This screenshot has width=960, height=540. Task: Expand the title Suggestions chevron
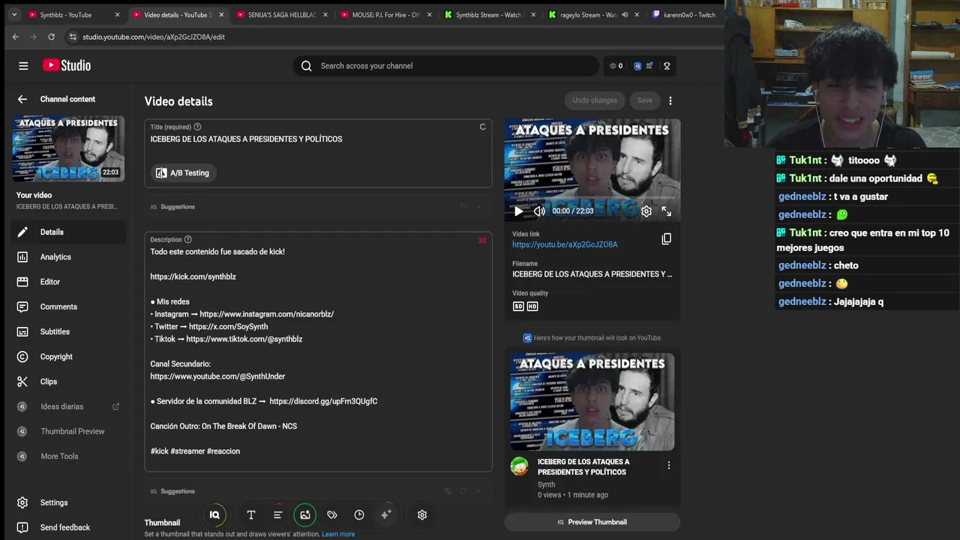click(478, 207)
